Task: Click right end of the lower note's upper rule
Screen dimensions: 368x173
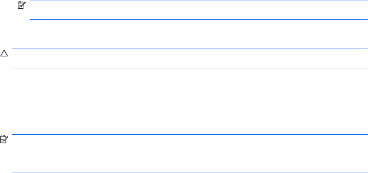Action: tap(365, 135)
